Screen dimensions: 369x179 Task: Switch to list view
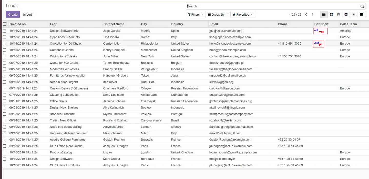point(324,15)
